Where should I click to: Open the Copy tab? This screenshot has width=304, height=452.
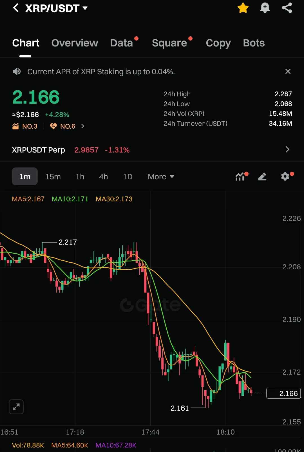[x=218, y=43]
